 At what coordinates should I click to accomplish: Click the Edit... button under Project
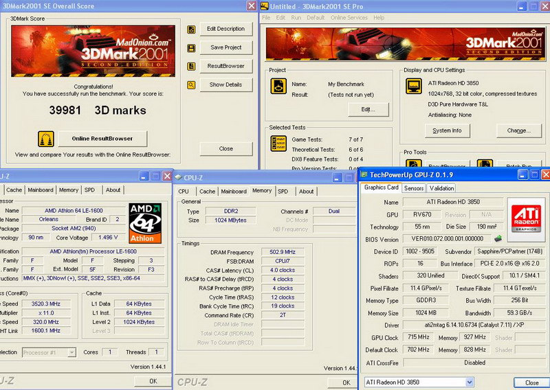click(x=368, y=110)
